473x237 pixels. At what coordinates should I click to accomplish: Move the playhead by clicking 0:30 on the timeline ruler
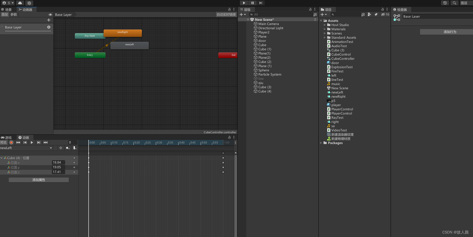coord(160,142)
